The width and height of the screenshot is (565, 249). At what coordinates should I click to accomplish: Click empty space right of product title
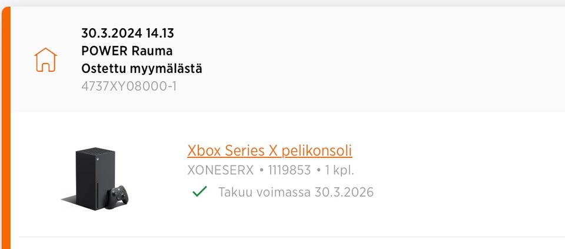point(459,151)
